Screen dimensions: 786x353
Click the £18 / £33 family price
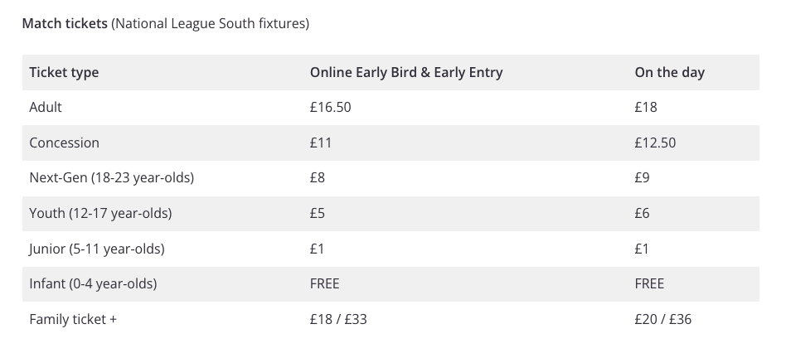(338, 320)
